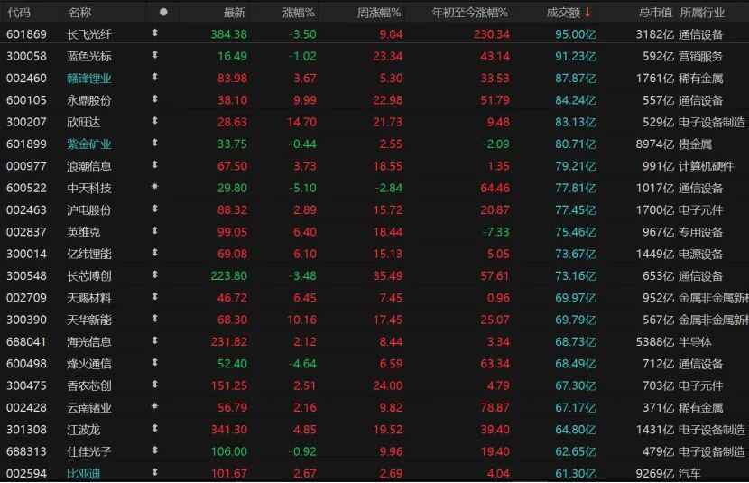Image resolution: width=749 pixels, height=483 pixels.
Task: Click the marker icon beside 长飞光纤
Action: point(154,34)
